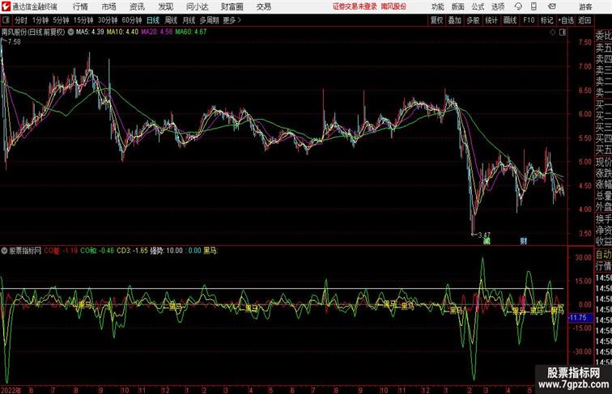This screenshot has height=394, width=612.
Task: Click the MA5: 4.39 label
Action: pos(90,32)
